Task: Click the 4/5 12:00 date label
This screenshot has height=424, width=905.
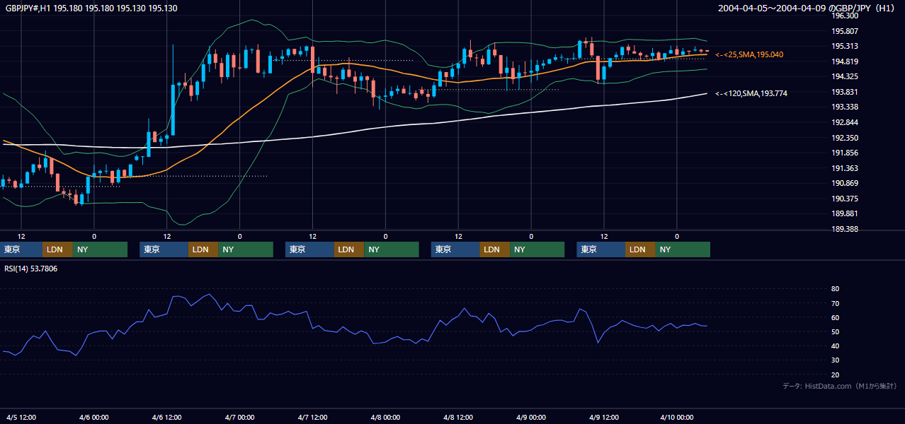Action: pyautogui.click(x=21, y=418)
